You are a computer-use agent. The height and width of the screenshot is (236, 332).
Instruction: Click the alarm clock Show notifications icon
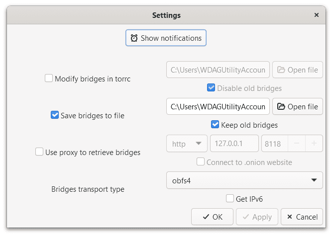click(134, 38)
